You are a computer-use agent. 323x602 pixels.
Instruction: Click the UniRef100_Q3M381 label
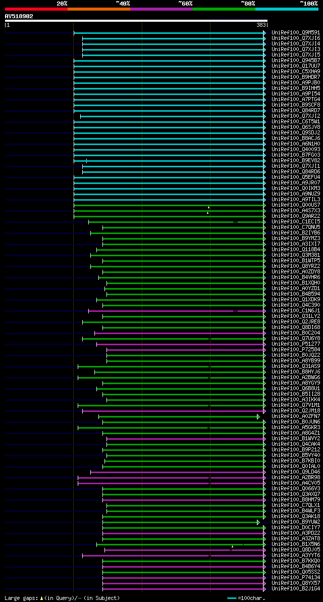click(x=295, y=255)
